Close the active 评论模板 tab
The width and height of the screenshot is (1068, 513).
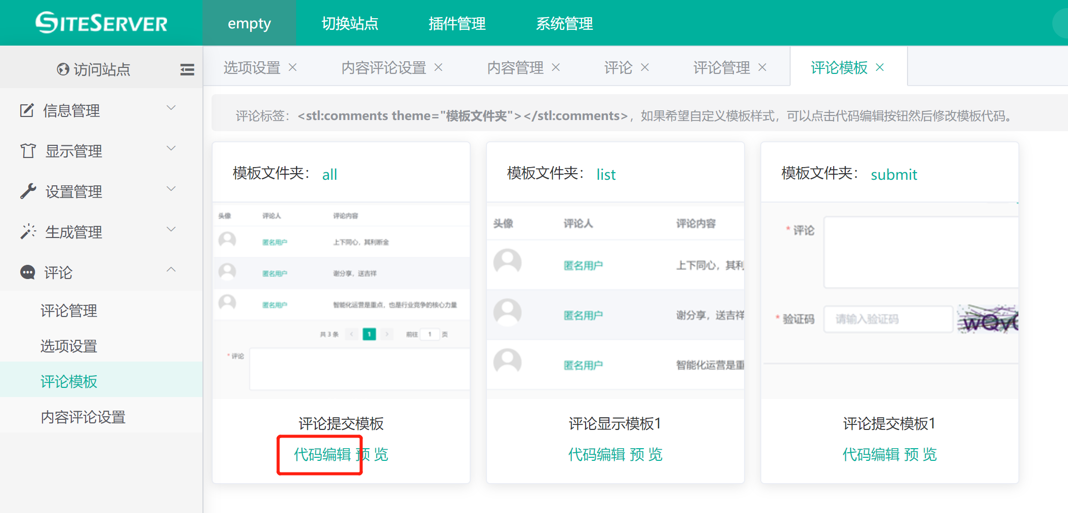click(880, 67)
